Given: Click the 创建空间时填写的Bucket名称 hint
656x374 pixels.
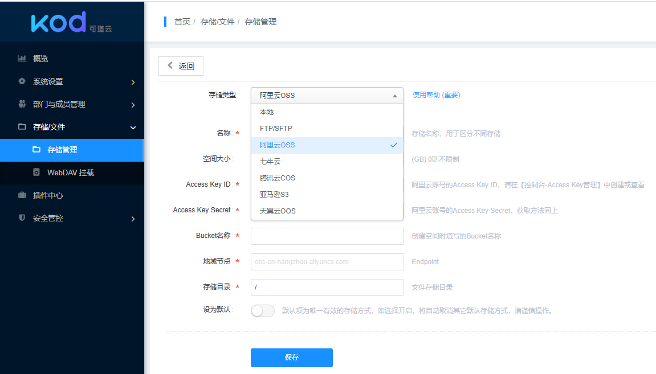Looking at the screenshot, I should click(x=457, y=236).
